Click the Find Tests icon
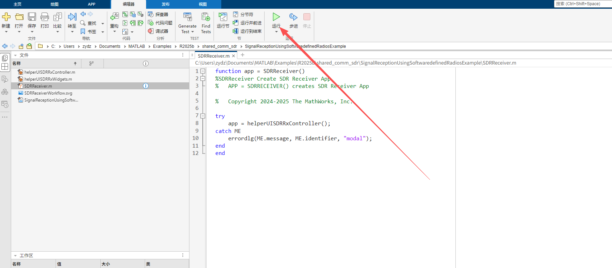612x268 pixels. 206,17
